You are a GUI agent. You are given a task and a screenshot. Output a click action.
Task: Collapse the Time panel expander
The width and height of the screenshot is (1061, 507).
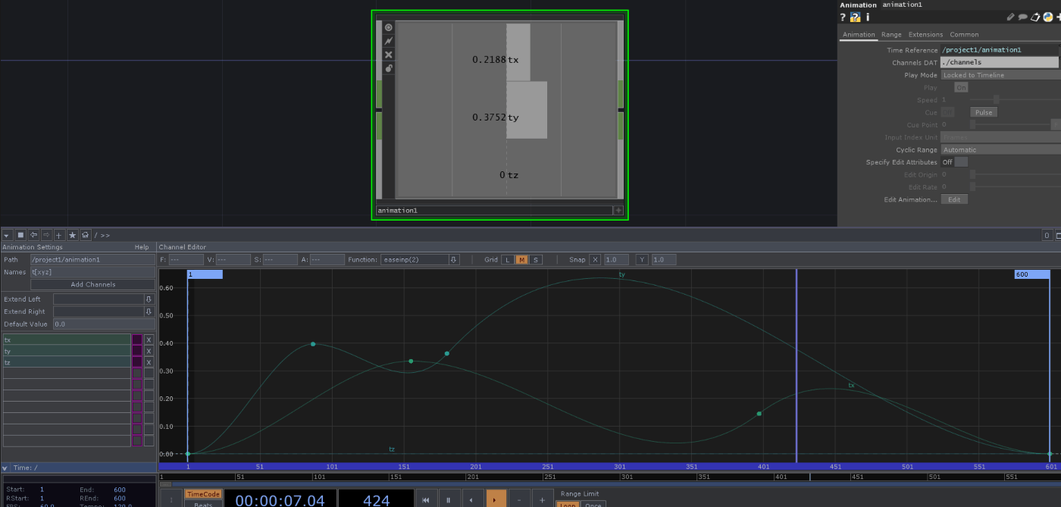pos(6,468)
